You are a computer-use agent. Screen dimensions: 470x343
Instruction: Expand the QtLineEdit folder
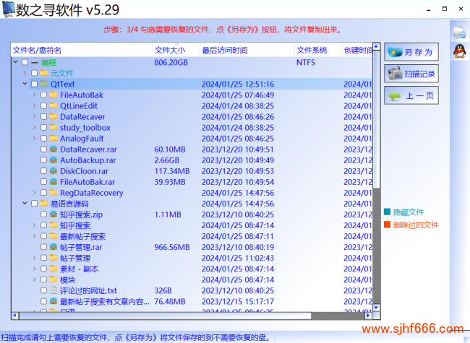tap(34, 105)
